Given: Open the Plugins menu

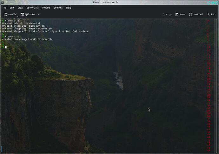Looking at the screenshot, I should pyautogui.click(x=46, y=8).
